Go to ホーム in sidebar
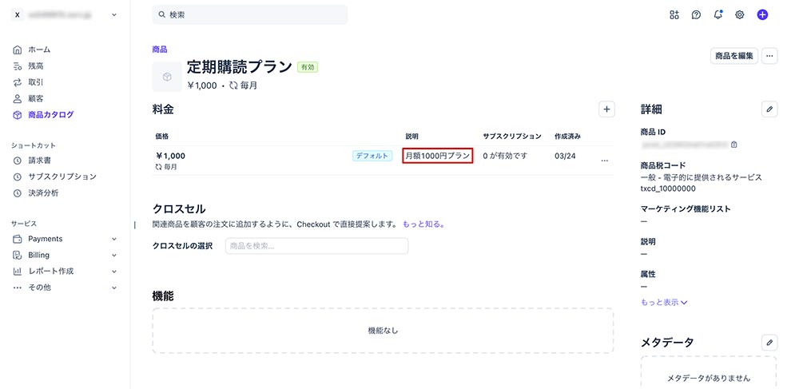The width and height of the screenshot is (799, 389). pyautogui.click(x=39, y=50)
